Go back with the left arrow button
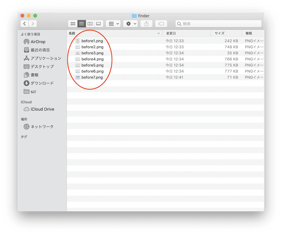 point(25,24)
